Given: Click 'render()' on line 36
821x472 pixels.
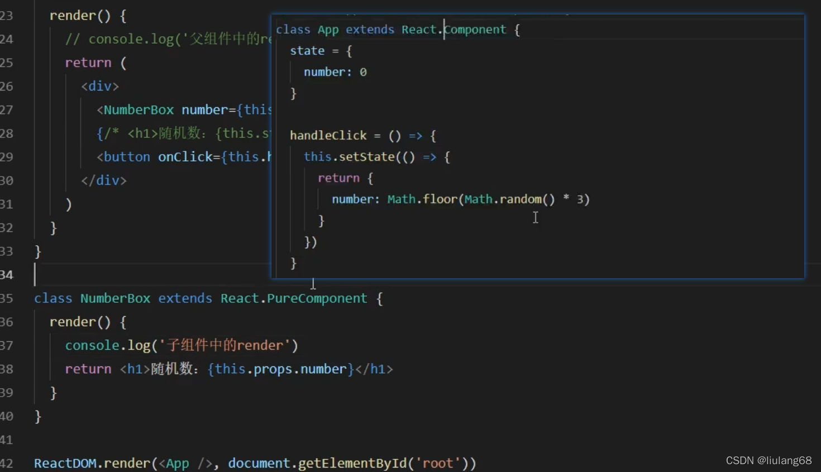Looking at the screenshot, I should point(80,322).
